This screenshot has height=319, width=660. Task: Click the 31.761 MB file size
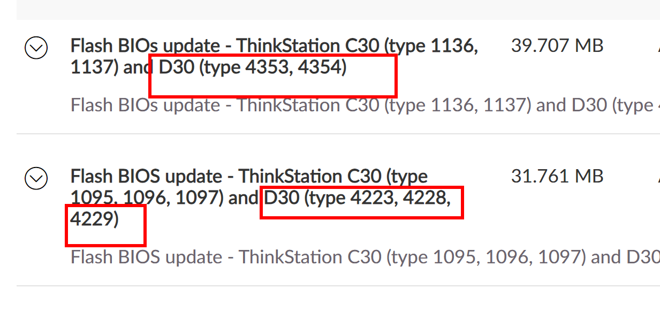pyautogui.click(x=557, y=176)
